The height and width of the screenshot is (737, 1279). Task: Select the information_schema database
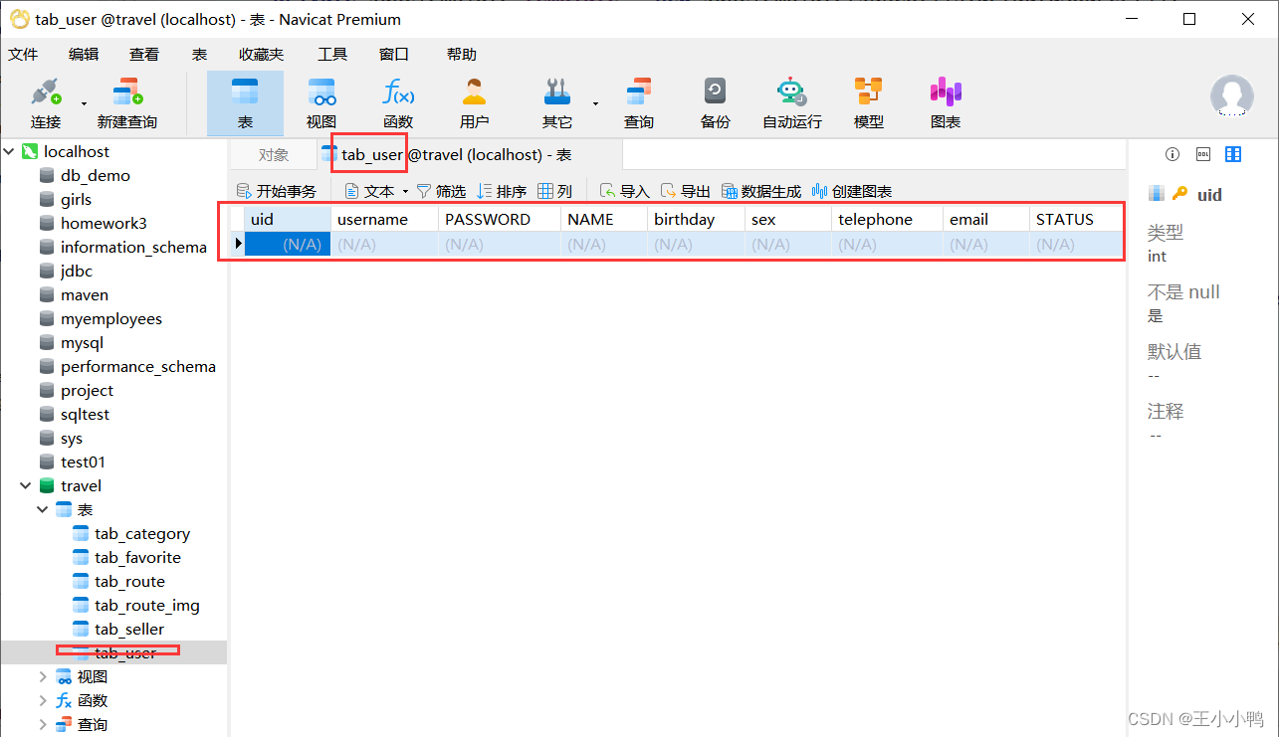133,247
